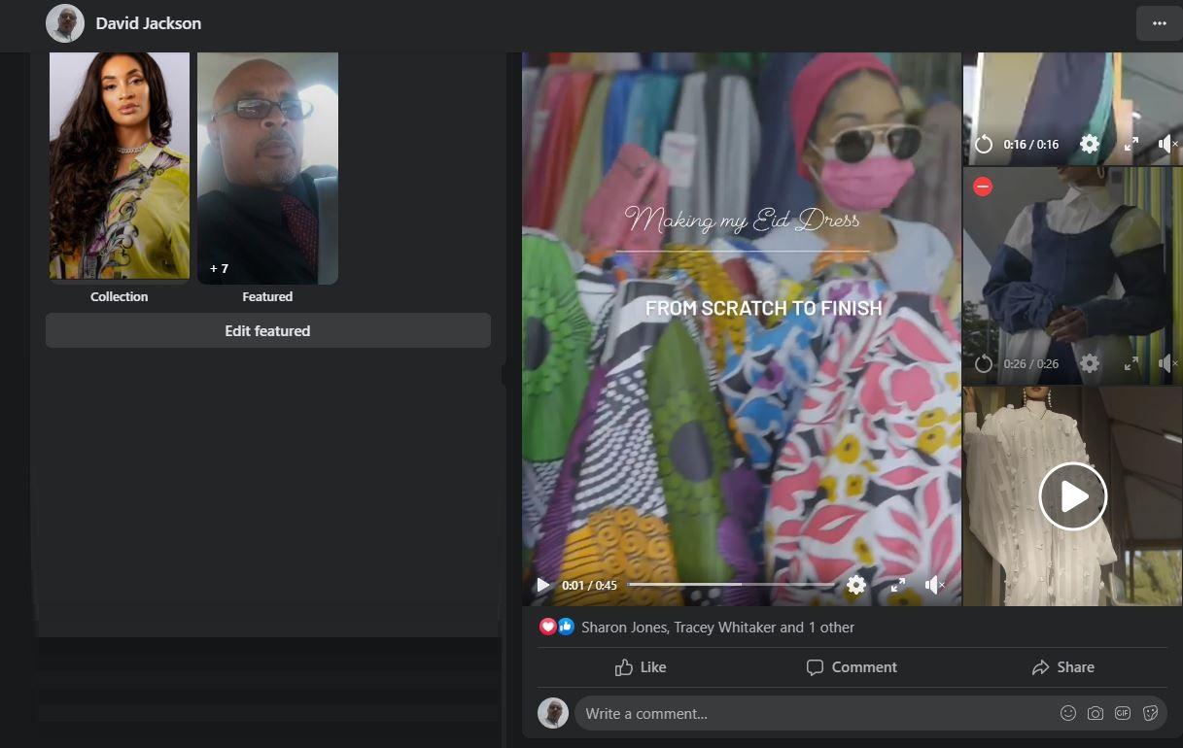Replay the 0:26 denim outfit video
The height and width of the screenshot is (748, 1183).
click(984, 364)
